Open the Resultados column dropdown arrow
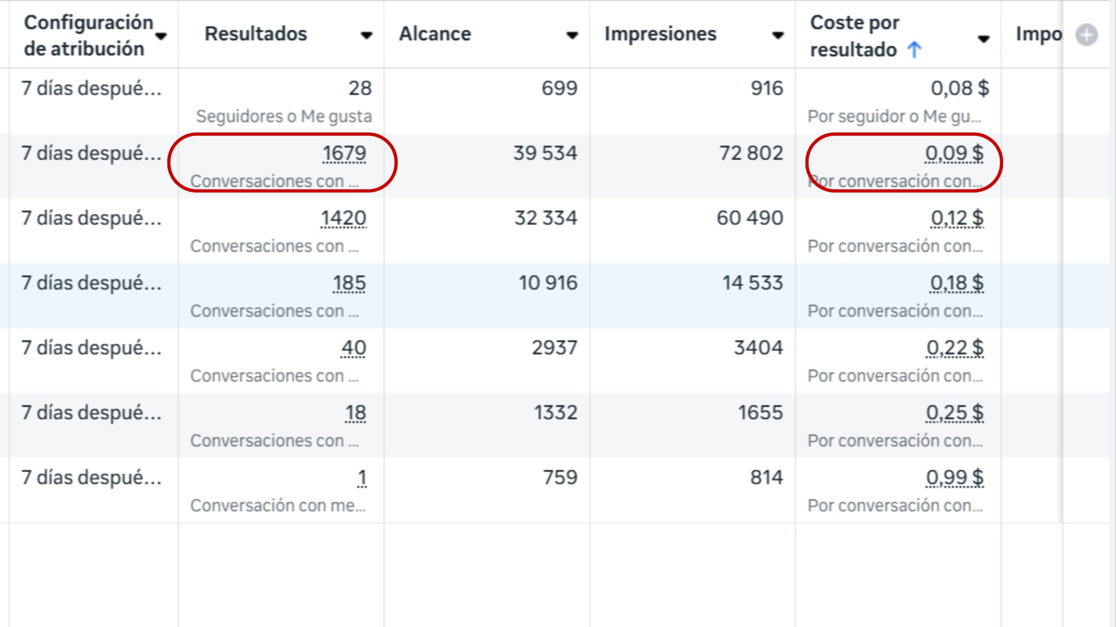The width and height of the screenshot is (1116, 627). tap(367, 35)
